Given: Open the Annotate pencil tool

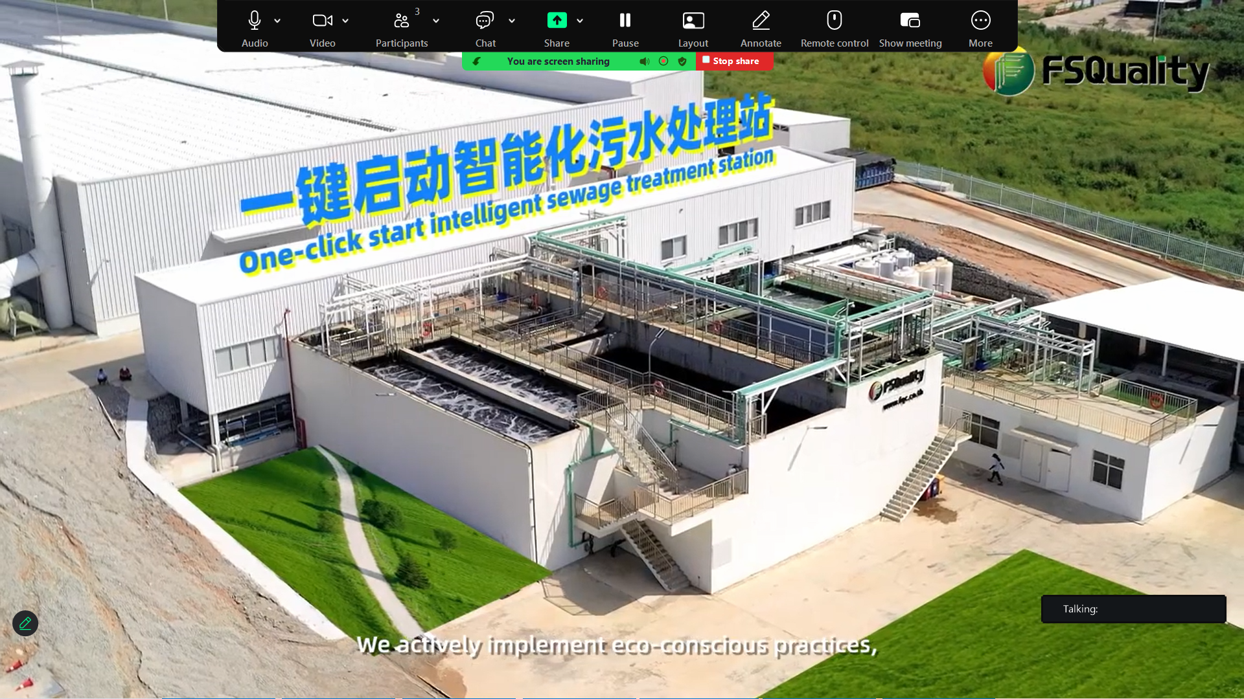Looking at the screenshot, I should point(761,21).
